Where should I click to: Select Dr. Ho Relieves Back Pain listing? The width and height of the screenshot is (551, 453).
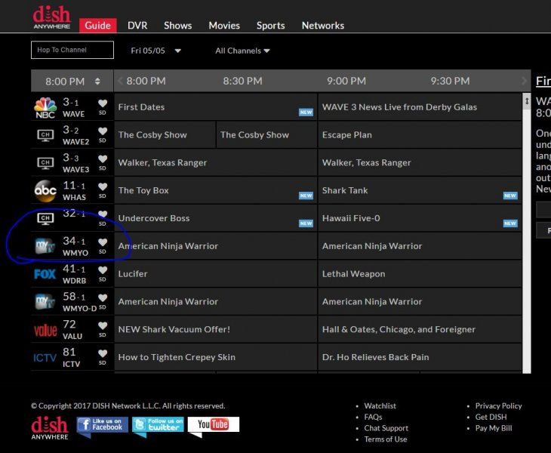pos(420,356)
